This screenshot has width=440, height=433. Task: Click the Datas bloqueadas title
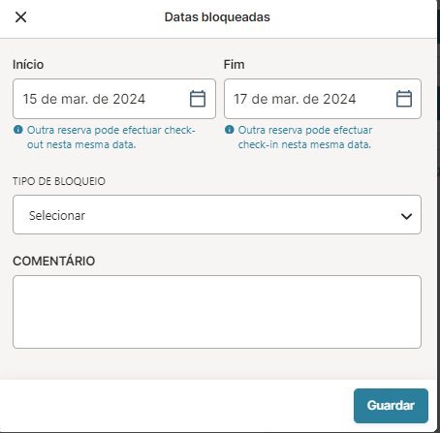click(x=217, y=17)
